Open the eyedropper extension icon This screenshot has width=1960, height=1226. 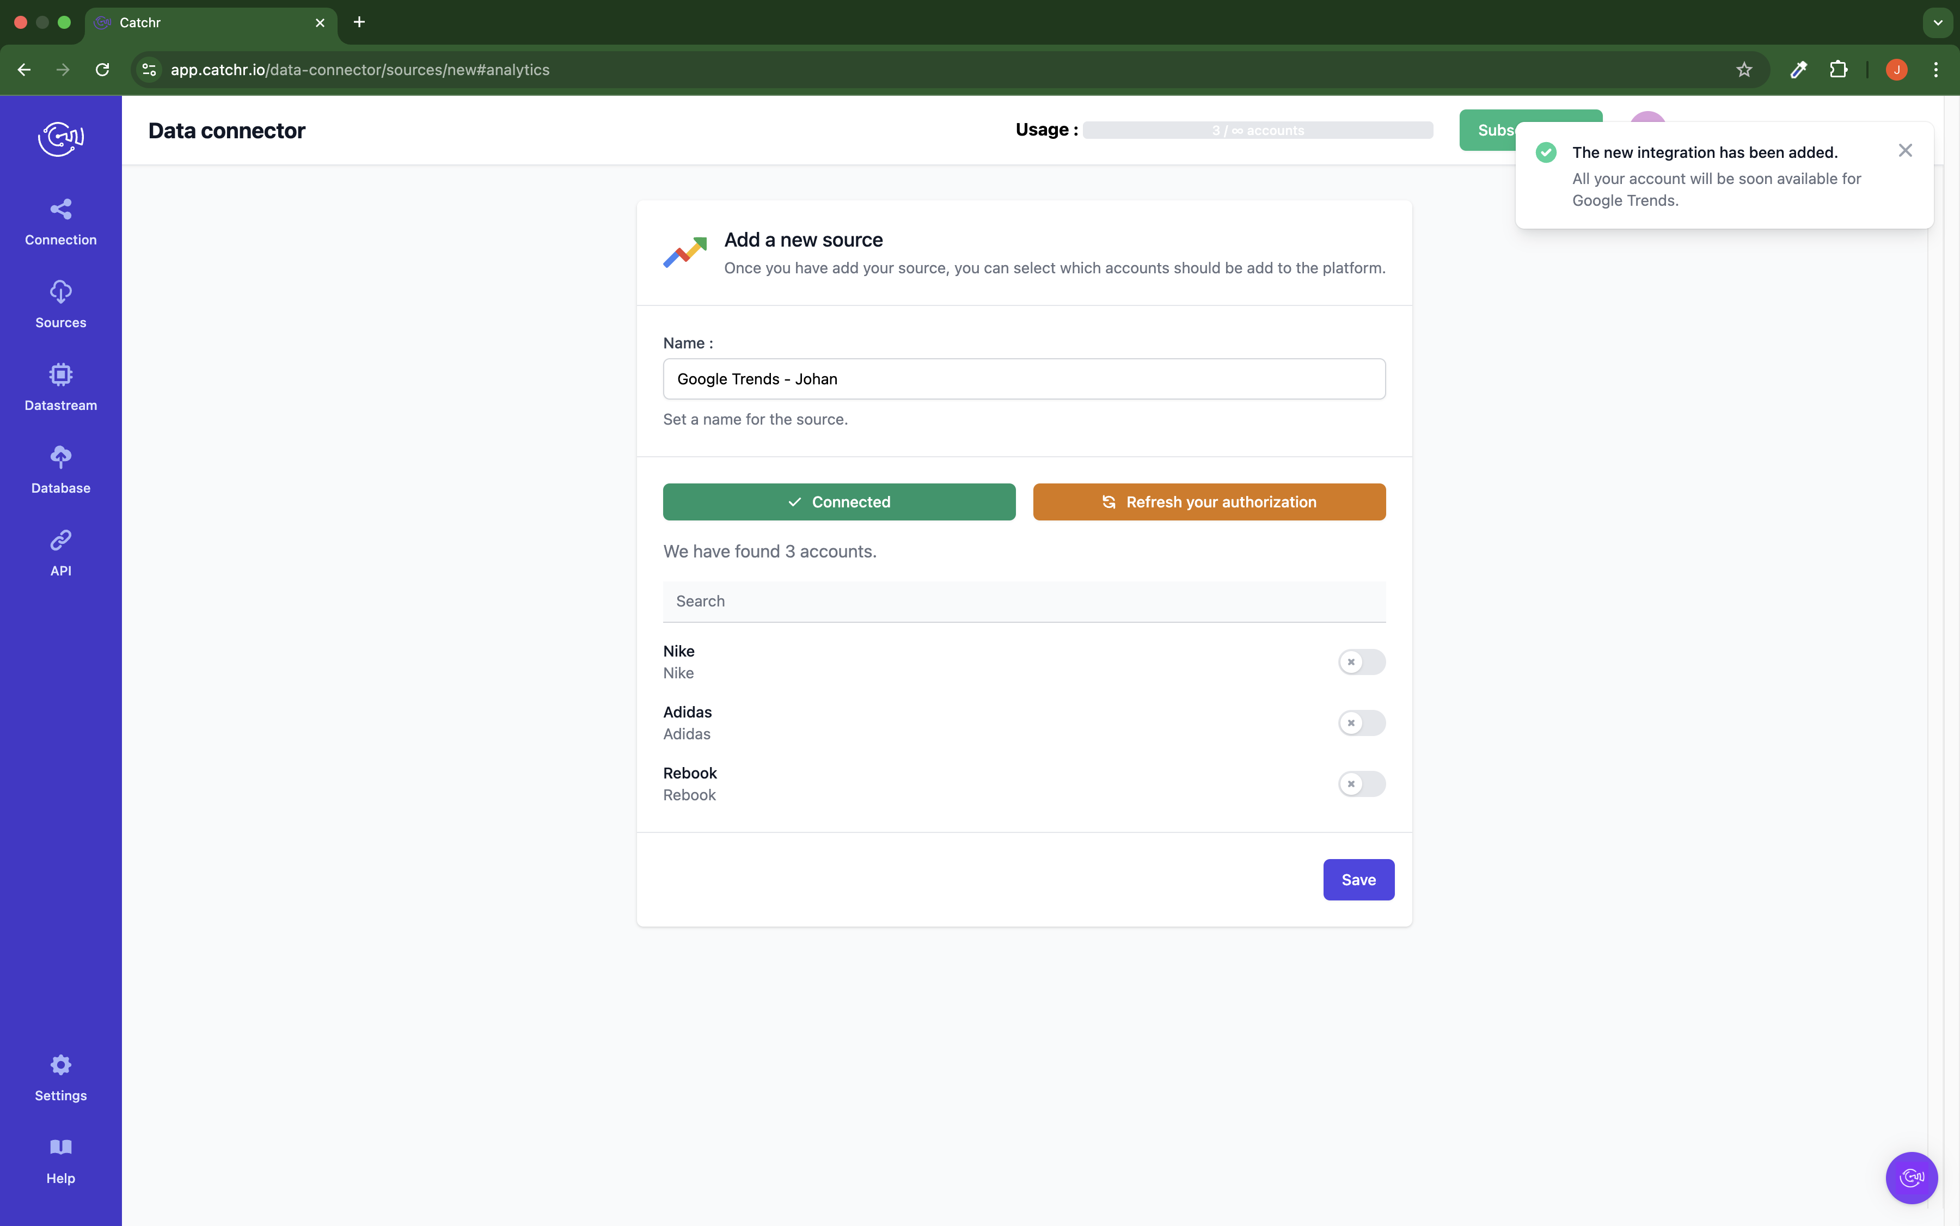(1798, 70)
